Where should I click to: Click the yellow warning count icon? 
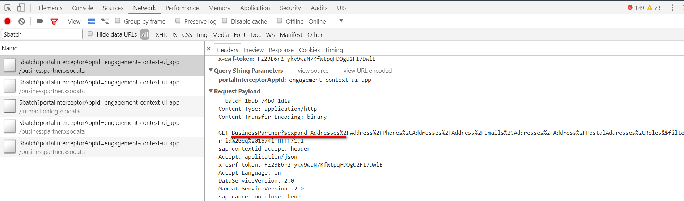point(650,8)
